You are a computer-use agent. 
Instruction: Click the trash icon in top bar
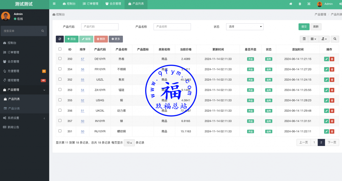(x=300, y=4)
